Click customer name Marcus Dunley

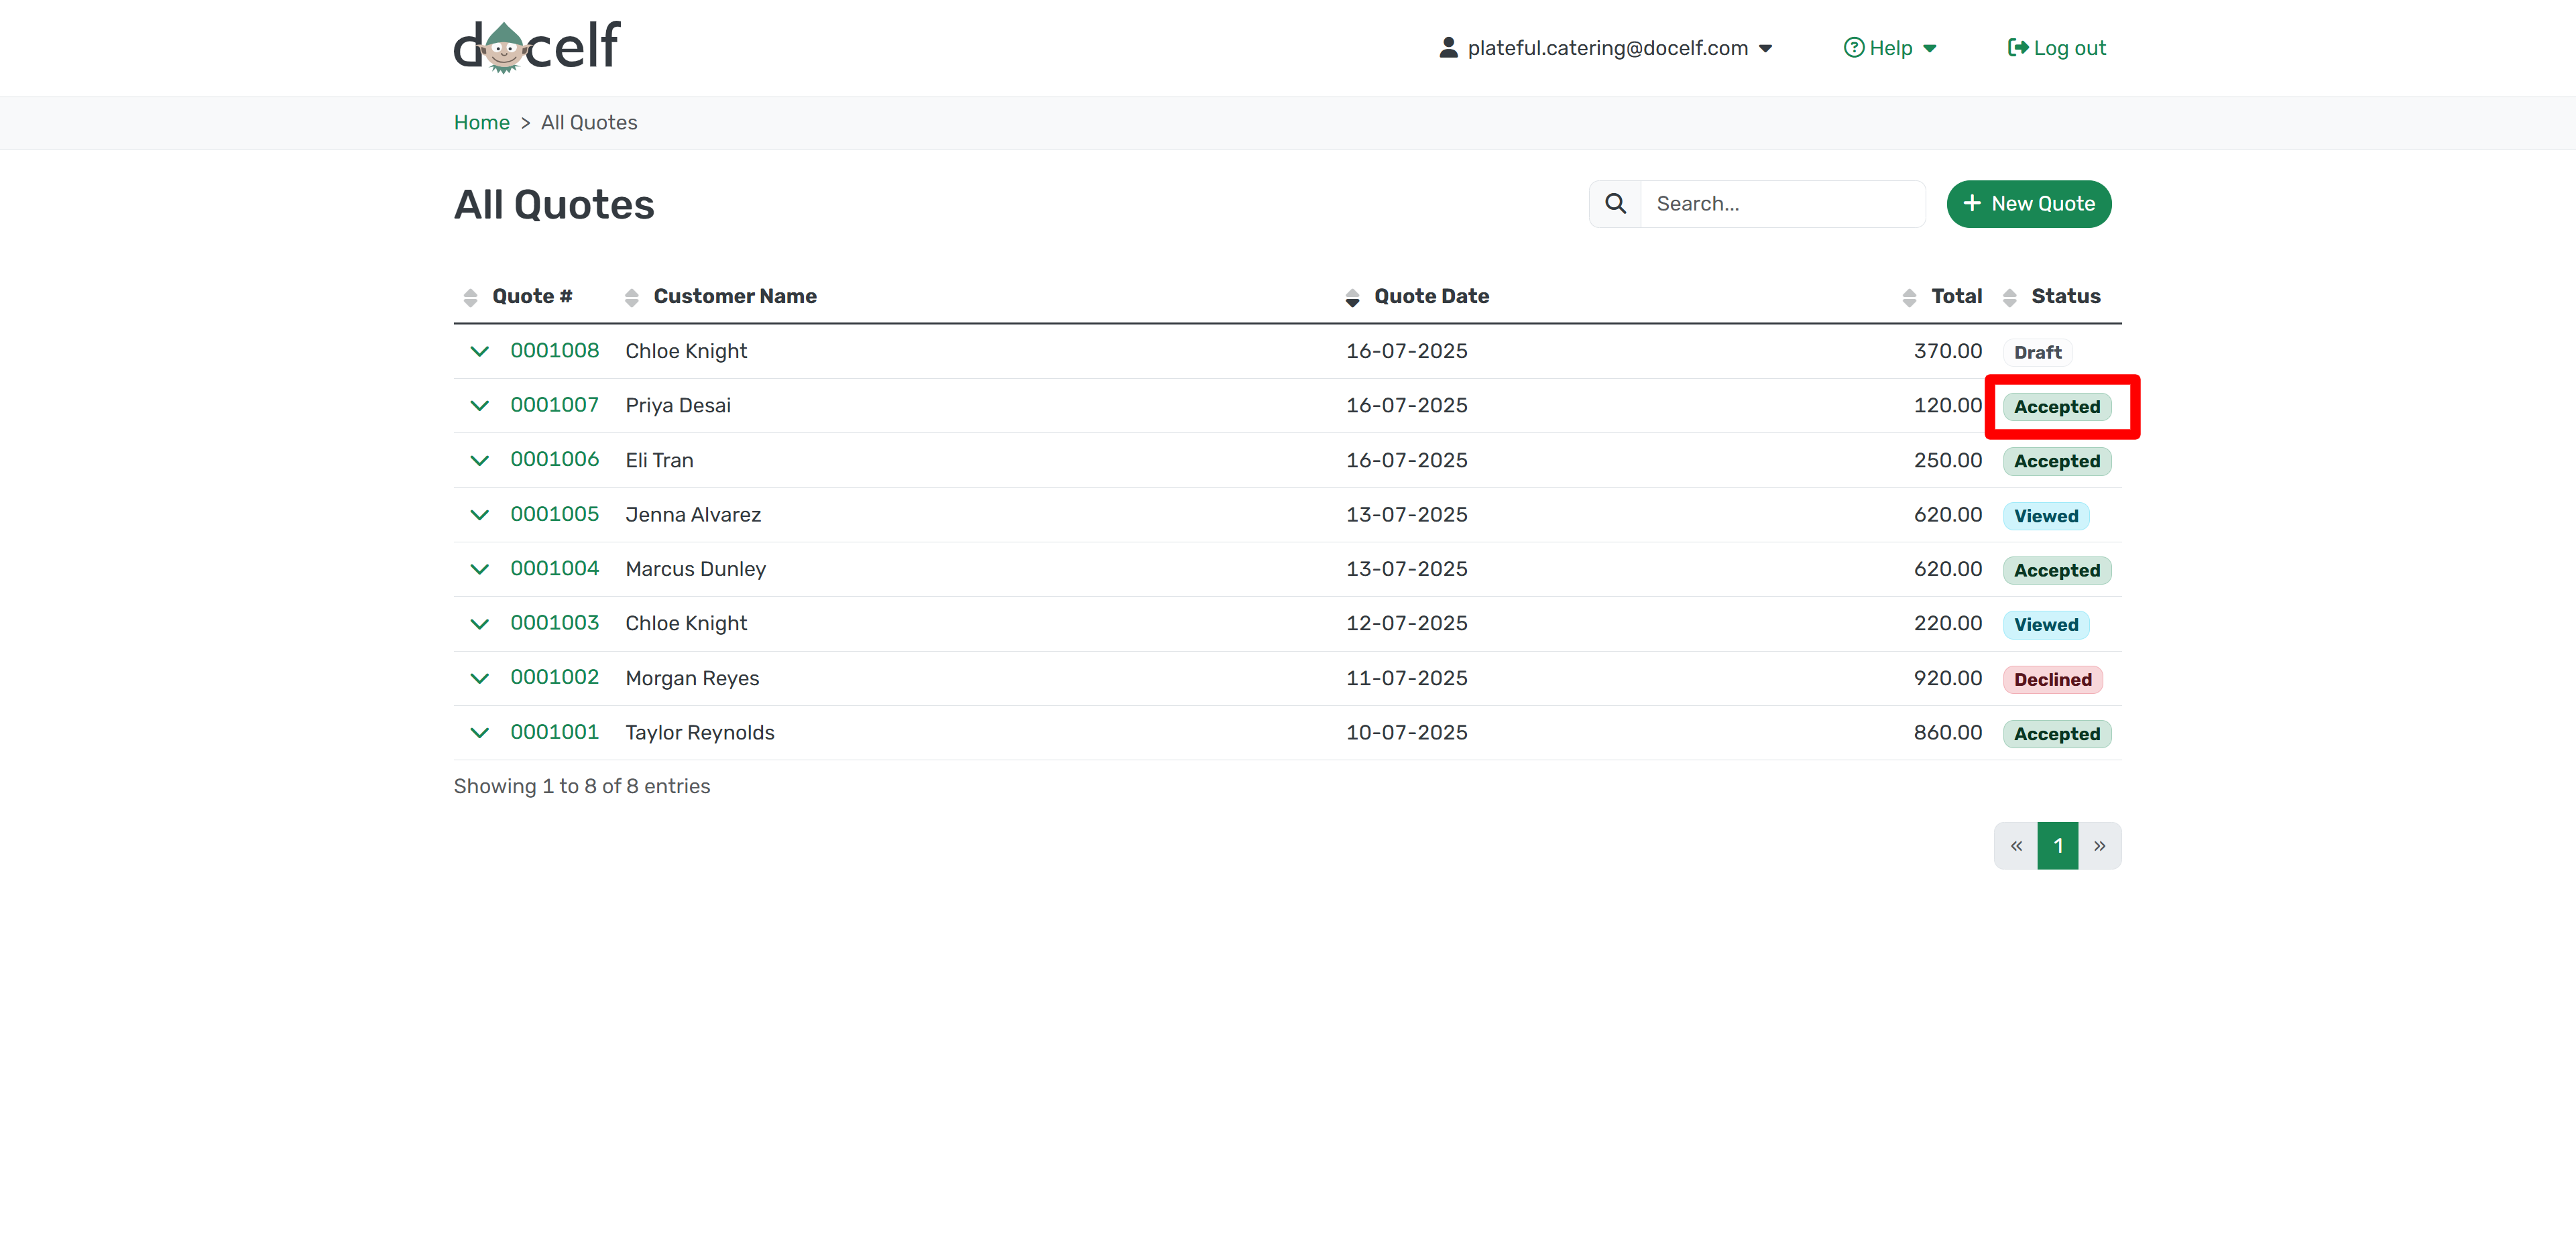(x=695, y=569)
